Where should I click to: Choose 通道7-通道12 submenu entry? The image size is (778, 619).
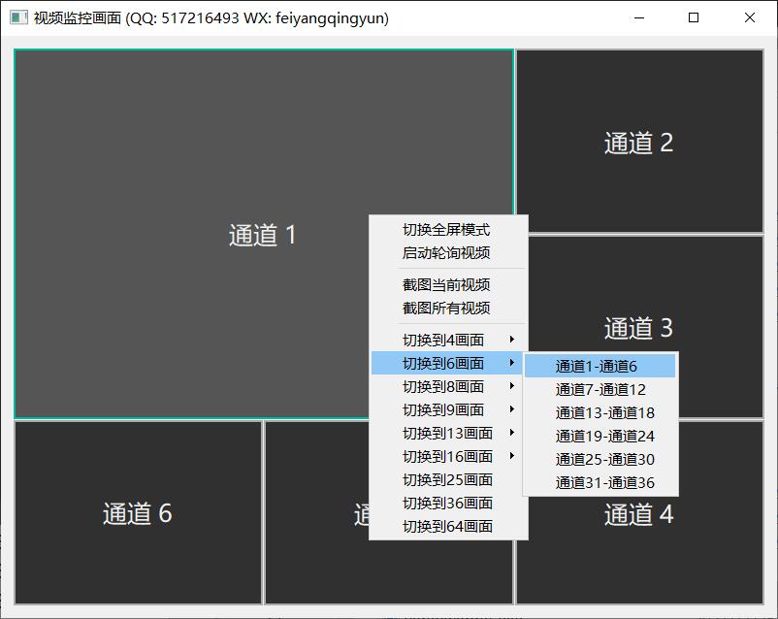coord(600,389)
